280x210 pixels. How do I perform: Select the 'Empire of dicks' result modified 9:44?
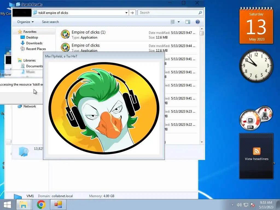[x=129, y=47]
